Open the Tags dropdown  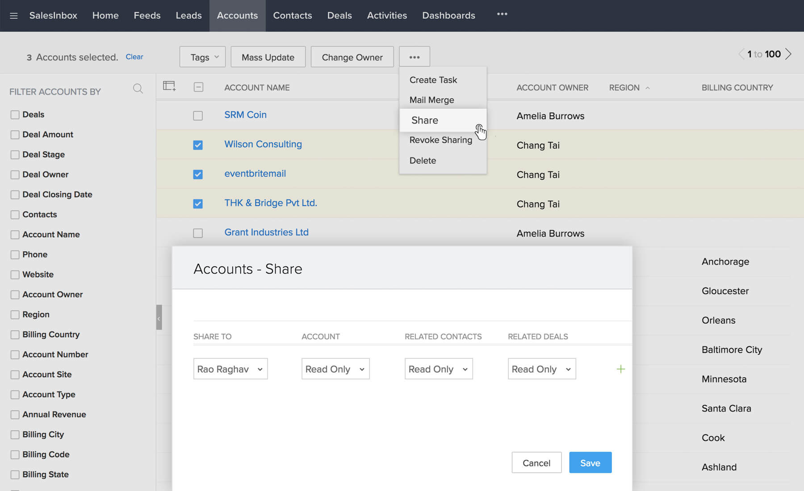coord(202,57)
